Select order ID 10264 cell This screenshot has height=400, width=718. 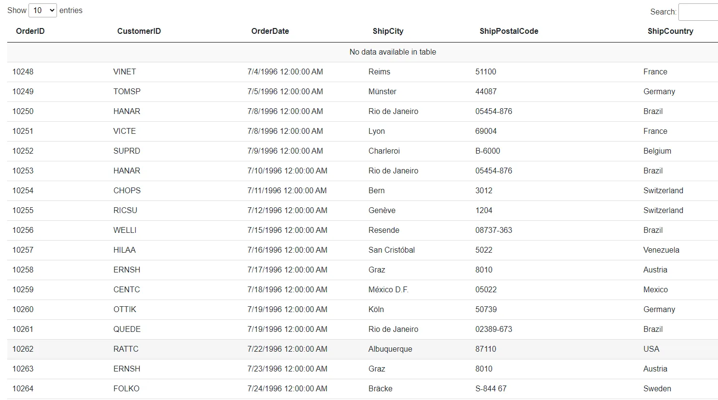(23, 389)
